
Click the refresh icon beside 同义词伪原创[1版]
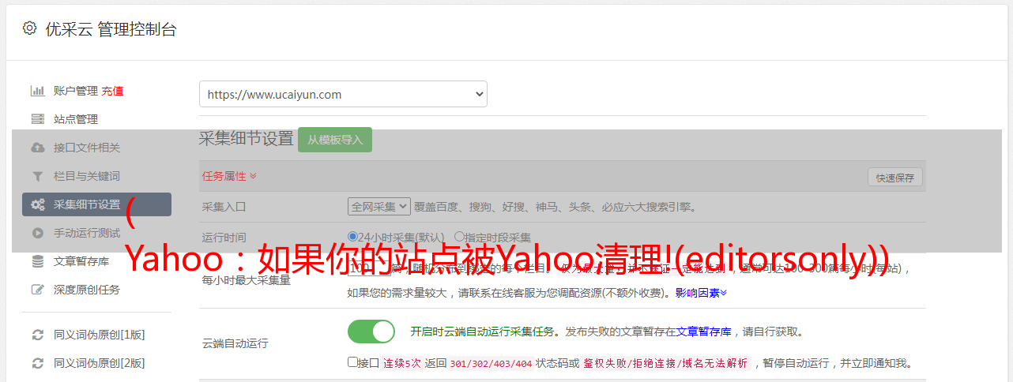pyautogui.click(x=37, y=335)
